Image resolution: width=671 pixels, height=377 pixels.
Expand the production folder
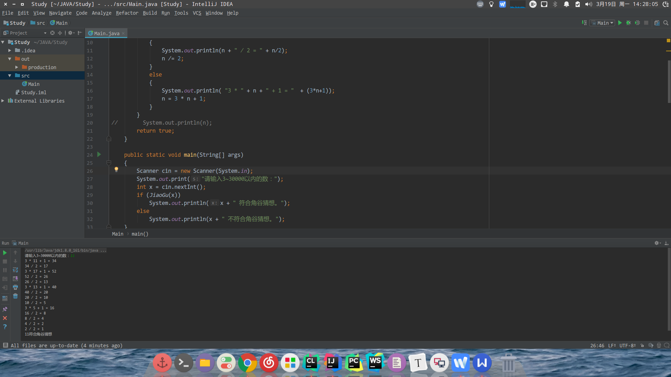click(x=17, y=67)
